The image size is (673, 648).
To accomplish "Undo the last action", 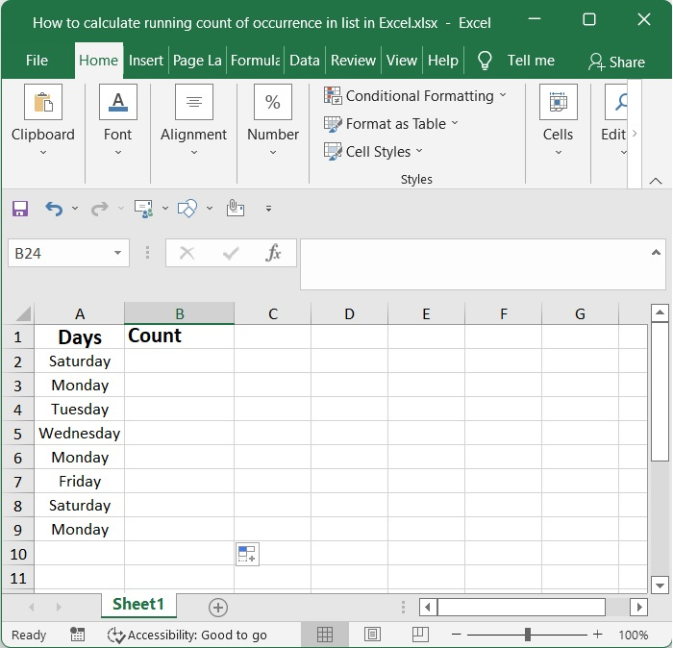I will click(x=54, y=208).
